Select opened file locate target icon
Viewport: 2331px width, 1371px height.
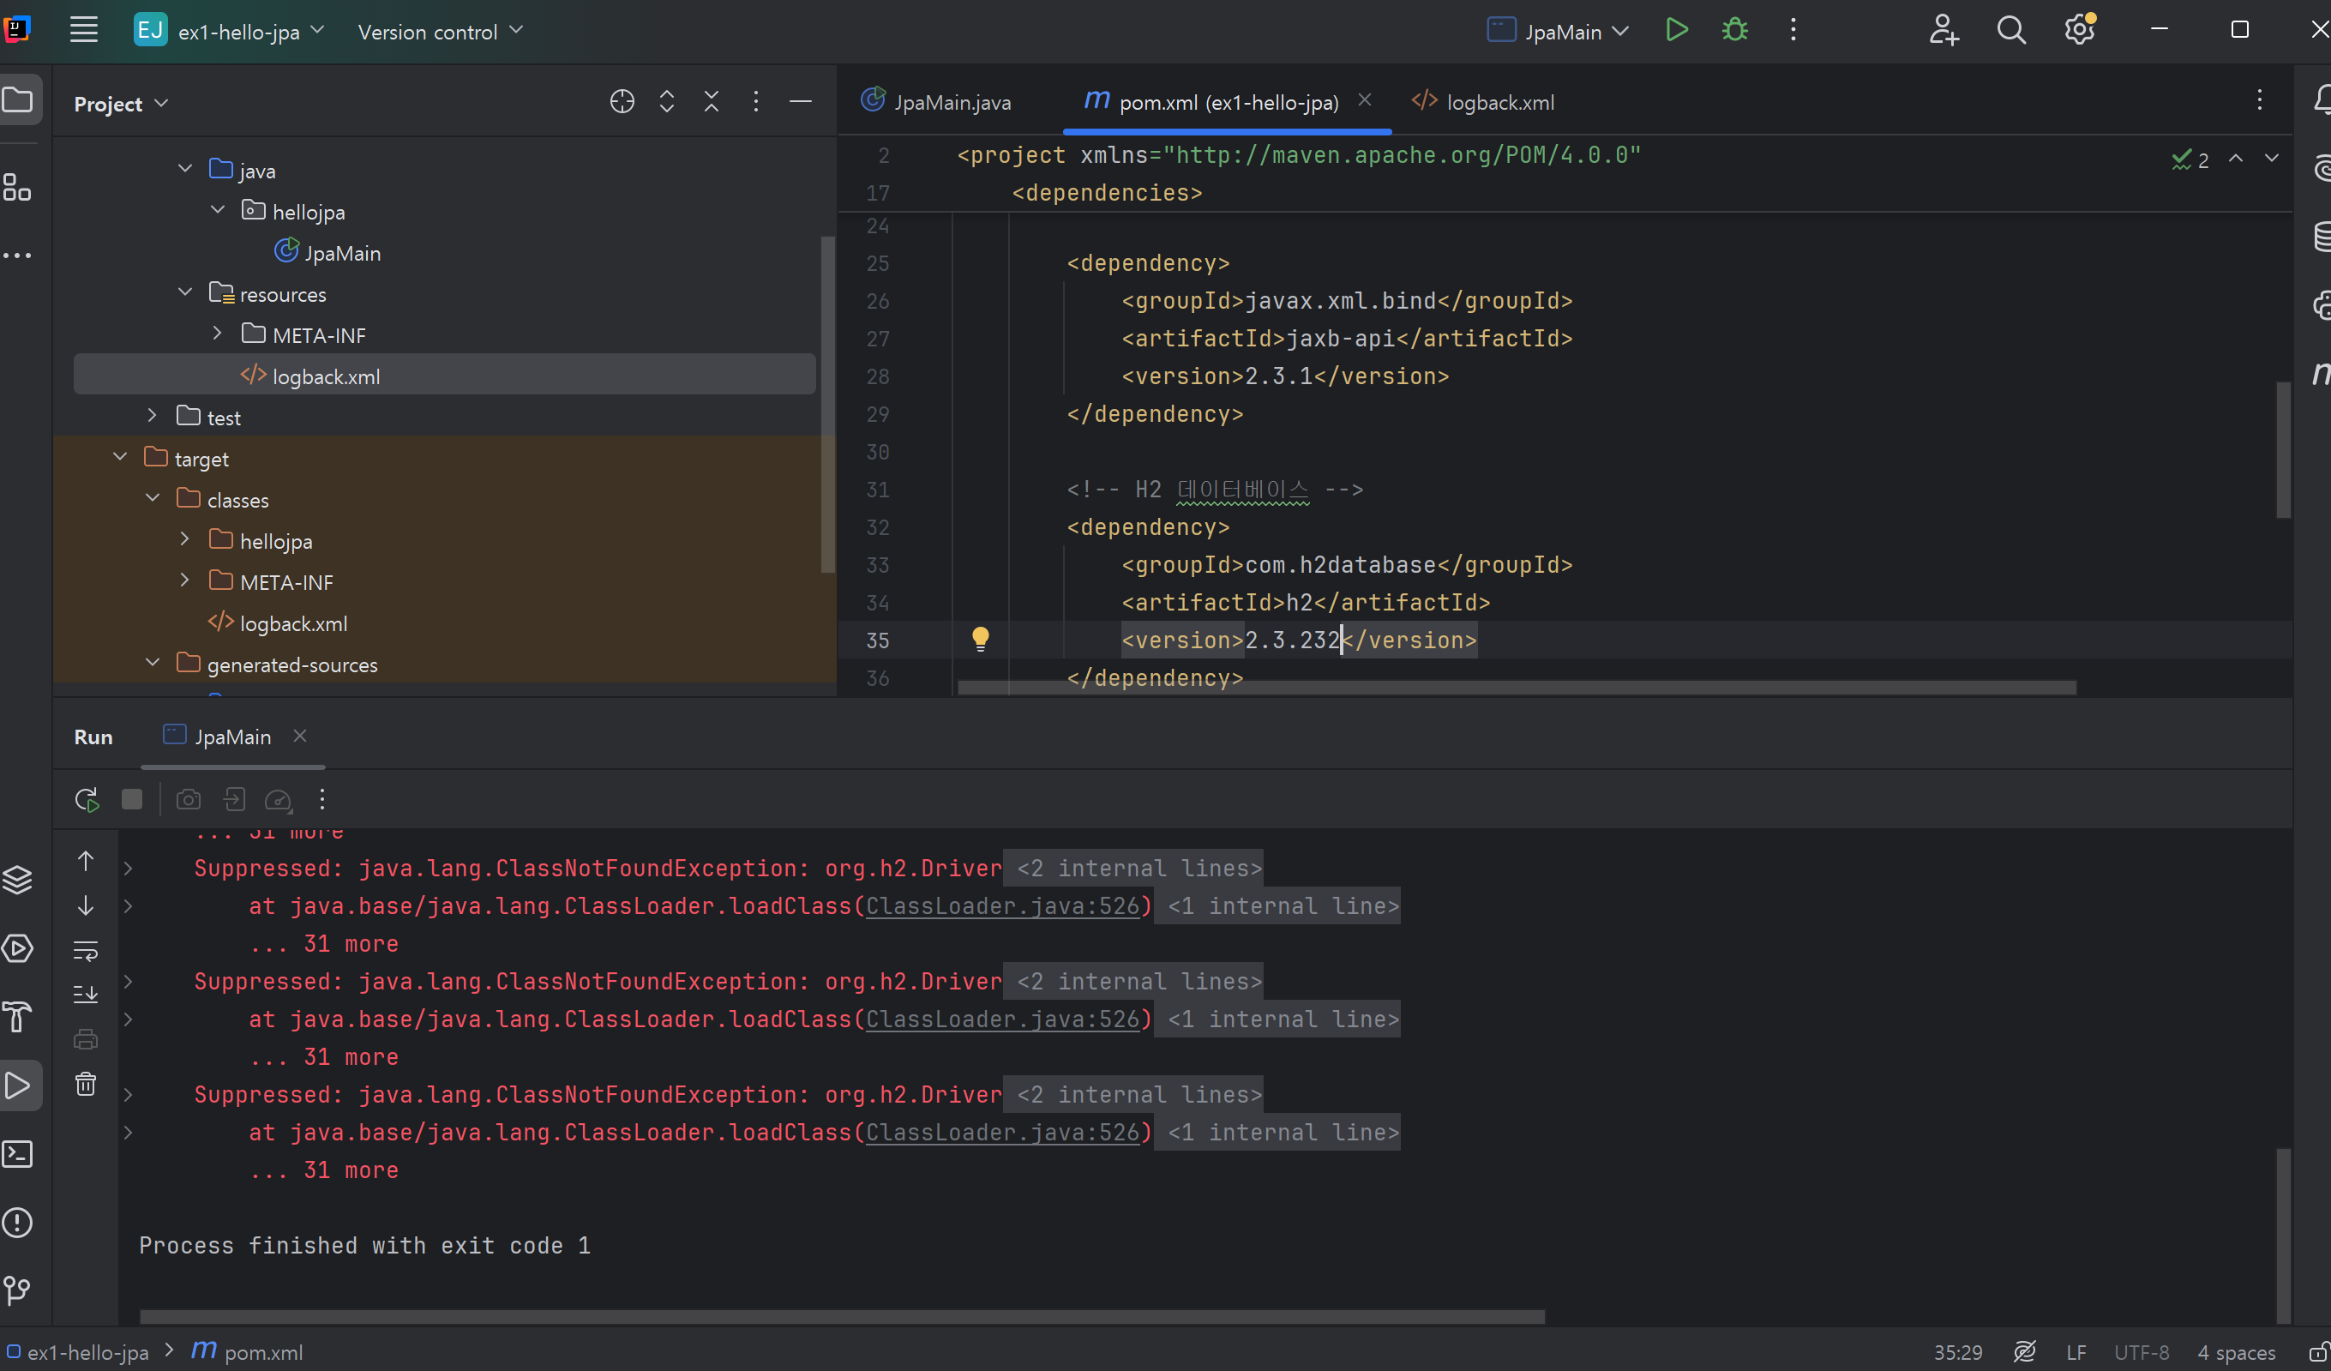click(x=622, y=102)
